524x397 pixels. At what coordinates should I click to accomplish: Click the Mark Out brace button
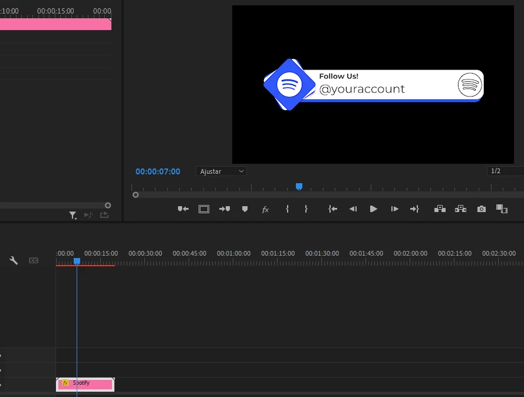coord(306,209)
